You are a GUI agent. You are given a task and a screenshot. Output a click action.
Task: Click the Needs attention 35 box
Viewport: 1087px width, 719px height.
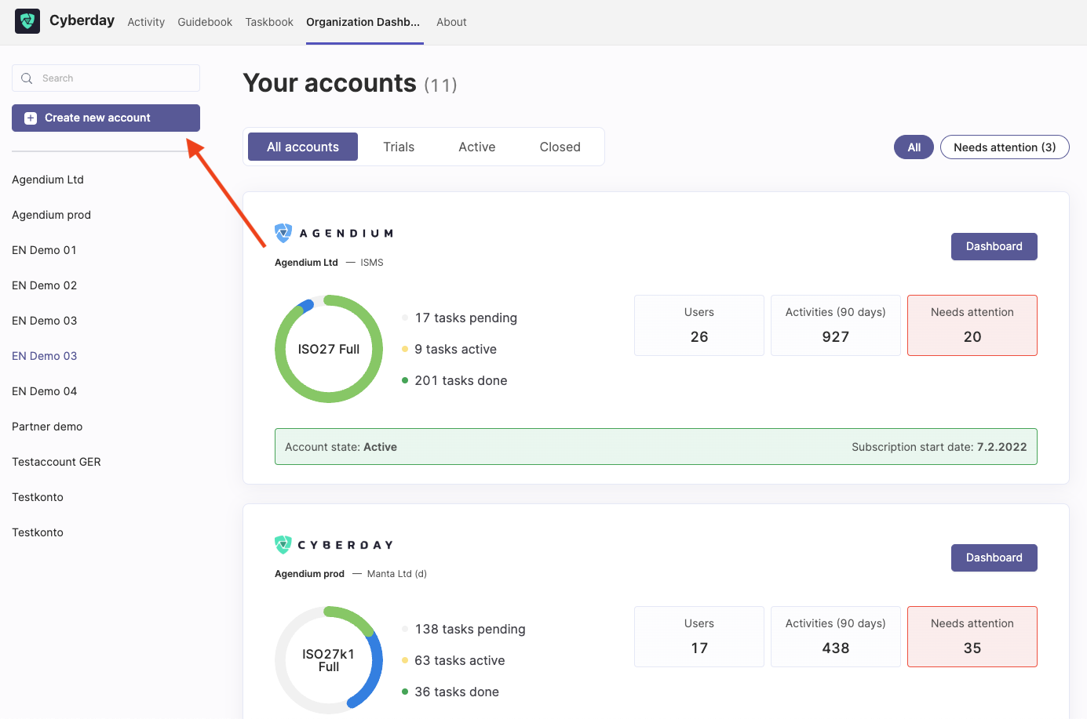click(x=972, y=637)
